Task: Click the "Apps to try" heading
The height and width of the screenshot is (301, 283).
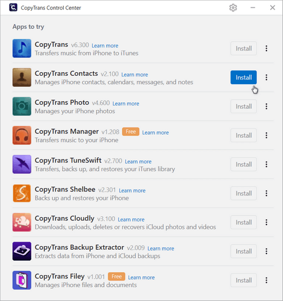Action: tap(28, 26)
